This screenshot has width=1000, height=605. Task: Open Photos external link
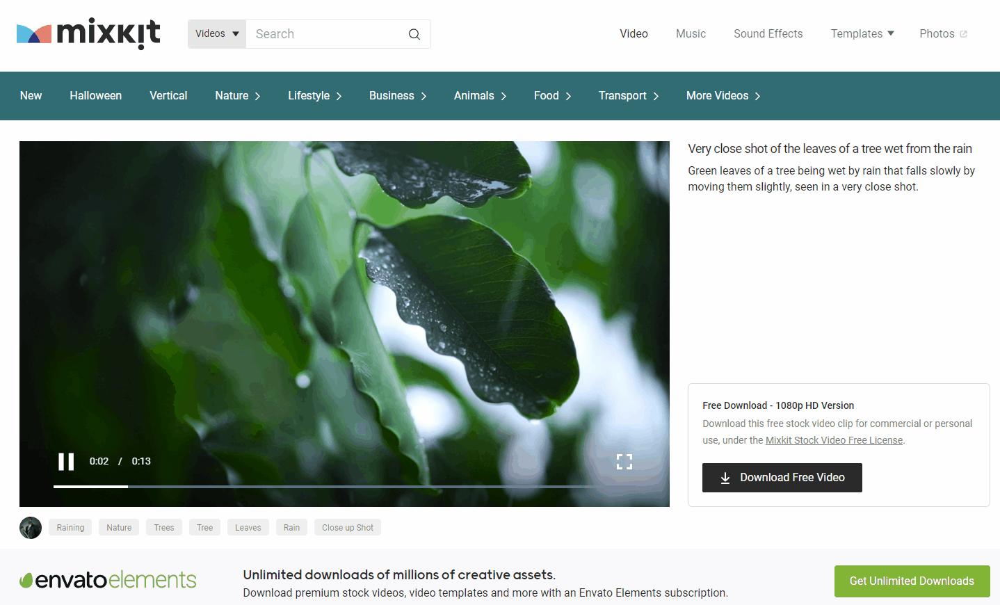942,33
